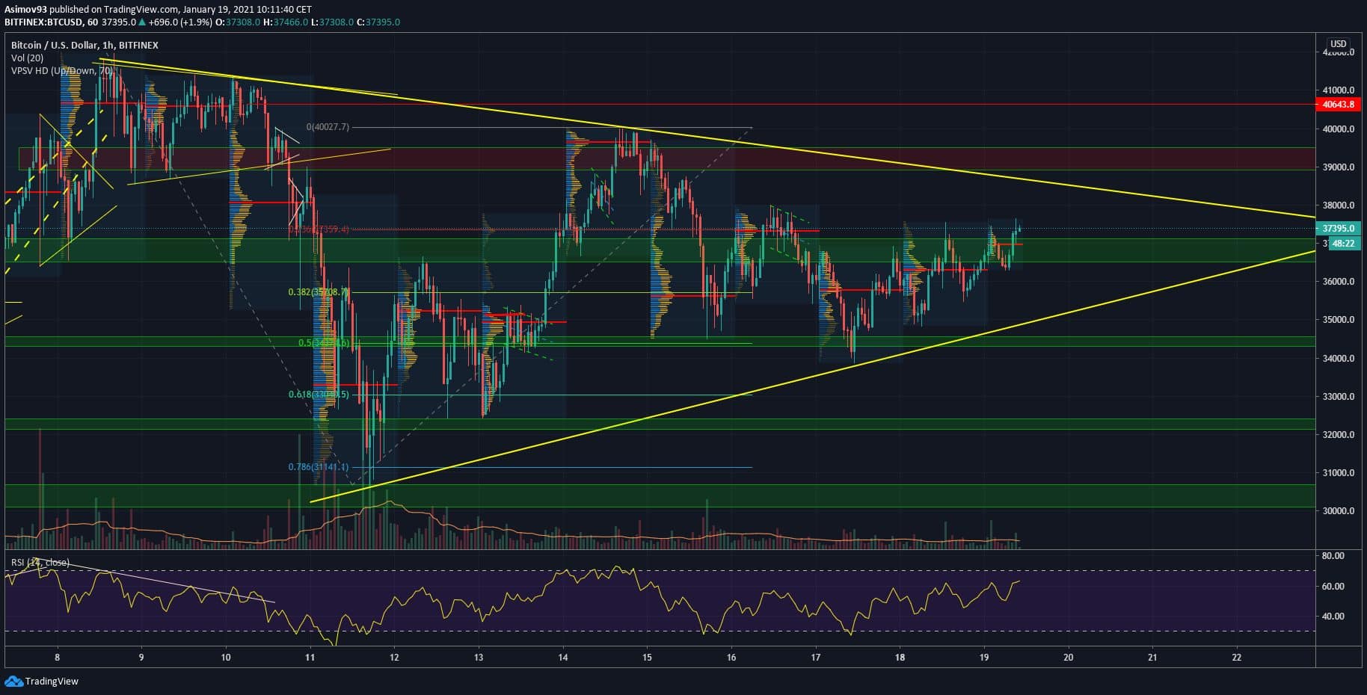This screenshot has height=695, width=1367.
Task: Click the 35000.0 price axis label
Action: [x=1339, y=320]
